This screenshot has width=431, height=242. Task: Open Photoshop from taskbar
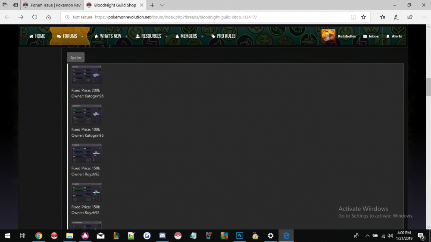tap(240, 236)
